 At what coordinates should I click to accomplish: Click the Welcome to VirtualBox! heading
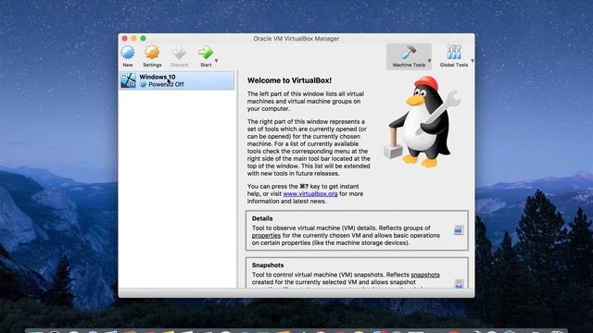click(x=289, y=80)
